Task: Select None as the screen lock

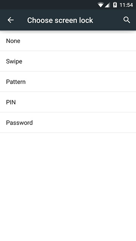Action: 68,41
